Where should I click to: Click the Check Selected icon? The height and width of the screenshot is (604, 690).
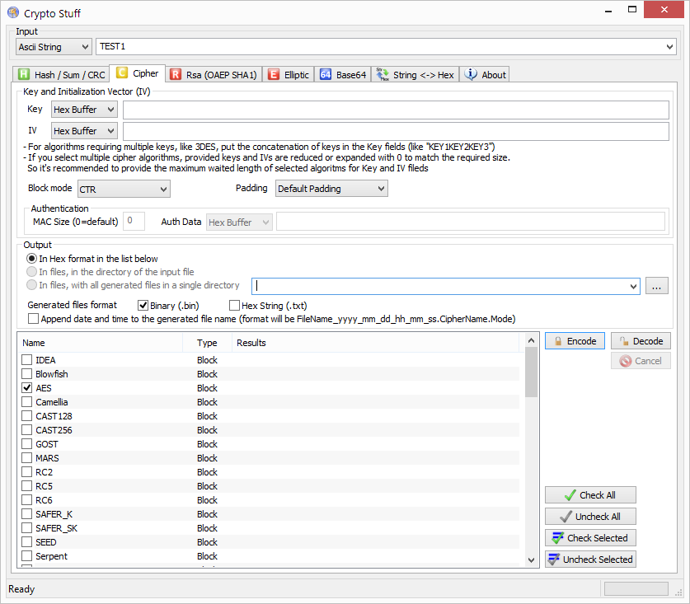tap(558, 537)
